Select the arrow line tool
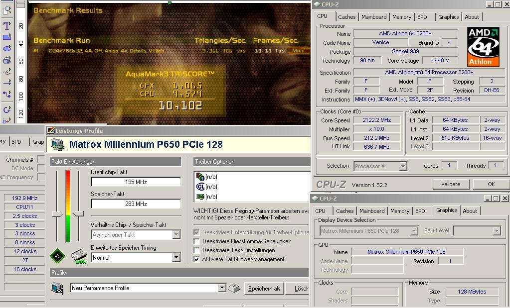The height and width of the screenshot is (308, 510). click(7, 83)
